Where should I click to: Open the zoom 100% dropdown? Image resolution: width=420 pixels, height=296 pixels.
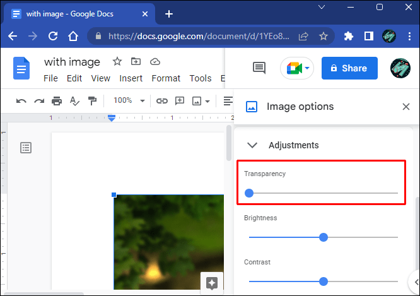pos(129,101)
